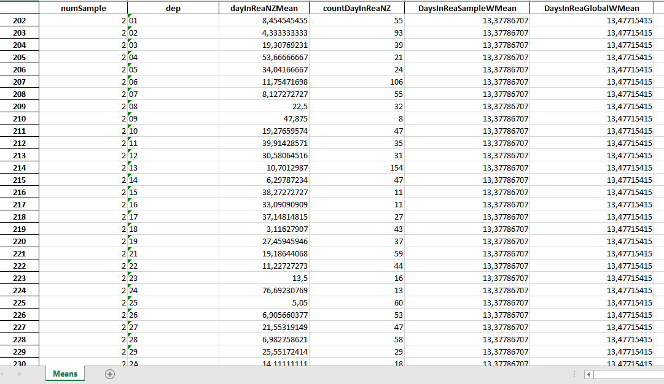Viewport: 664px width, 384px height.
Task: Click the horizontal scrollbar left arrow
Action: (588, 374)
